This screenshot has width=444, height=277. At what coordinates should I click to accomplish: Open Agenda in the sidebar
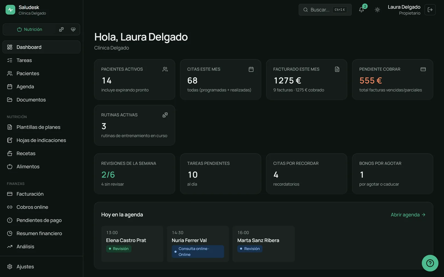coord(41,86)
